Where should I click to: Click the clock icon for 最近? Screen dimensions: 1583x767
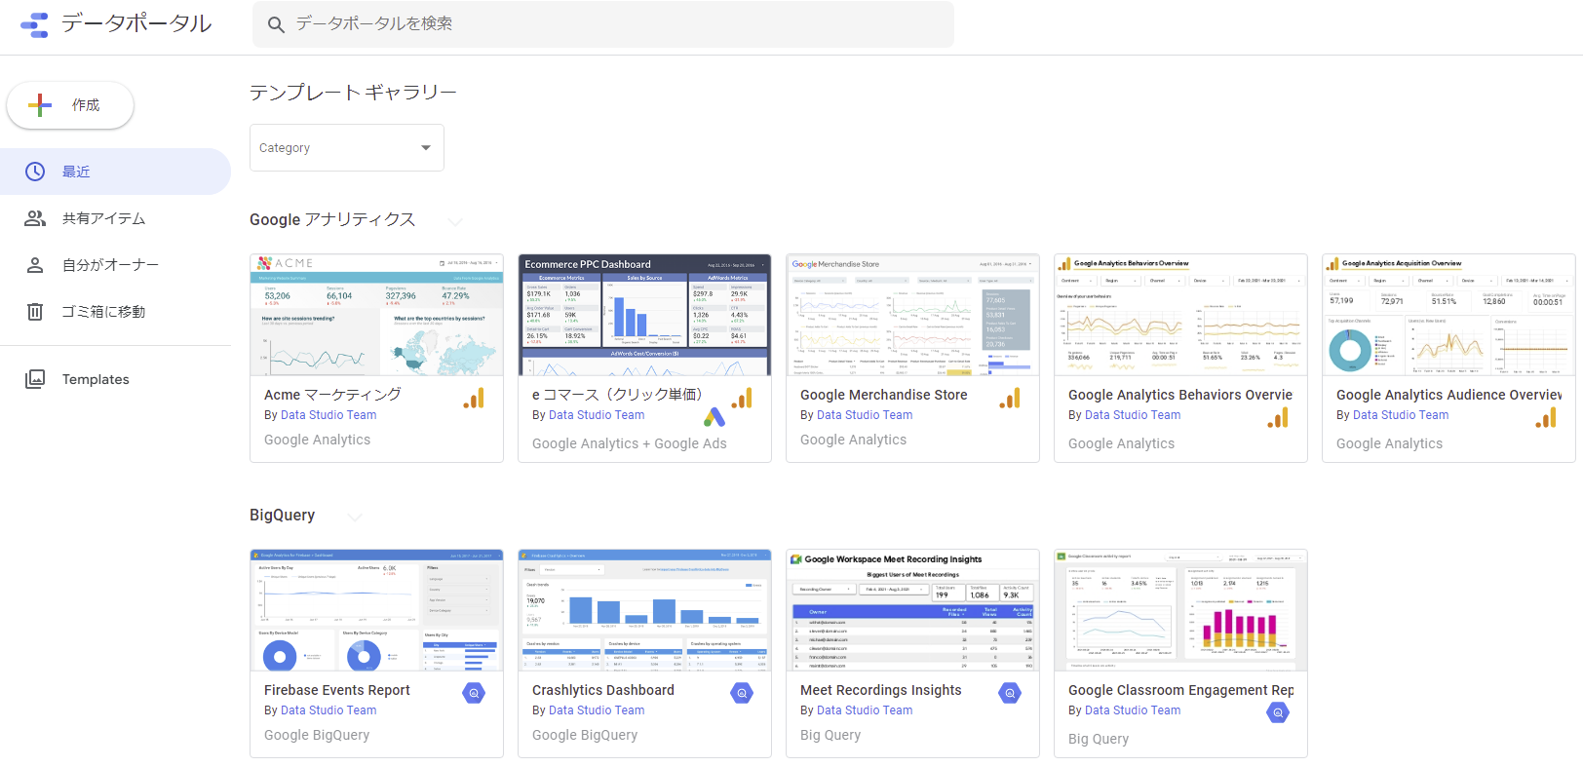[35, 172]
